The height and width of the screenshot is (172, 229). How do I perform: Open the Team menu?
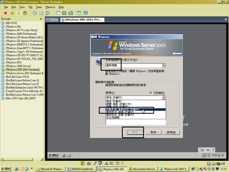pyautogui.click(x=39, y=7)
